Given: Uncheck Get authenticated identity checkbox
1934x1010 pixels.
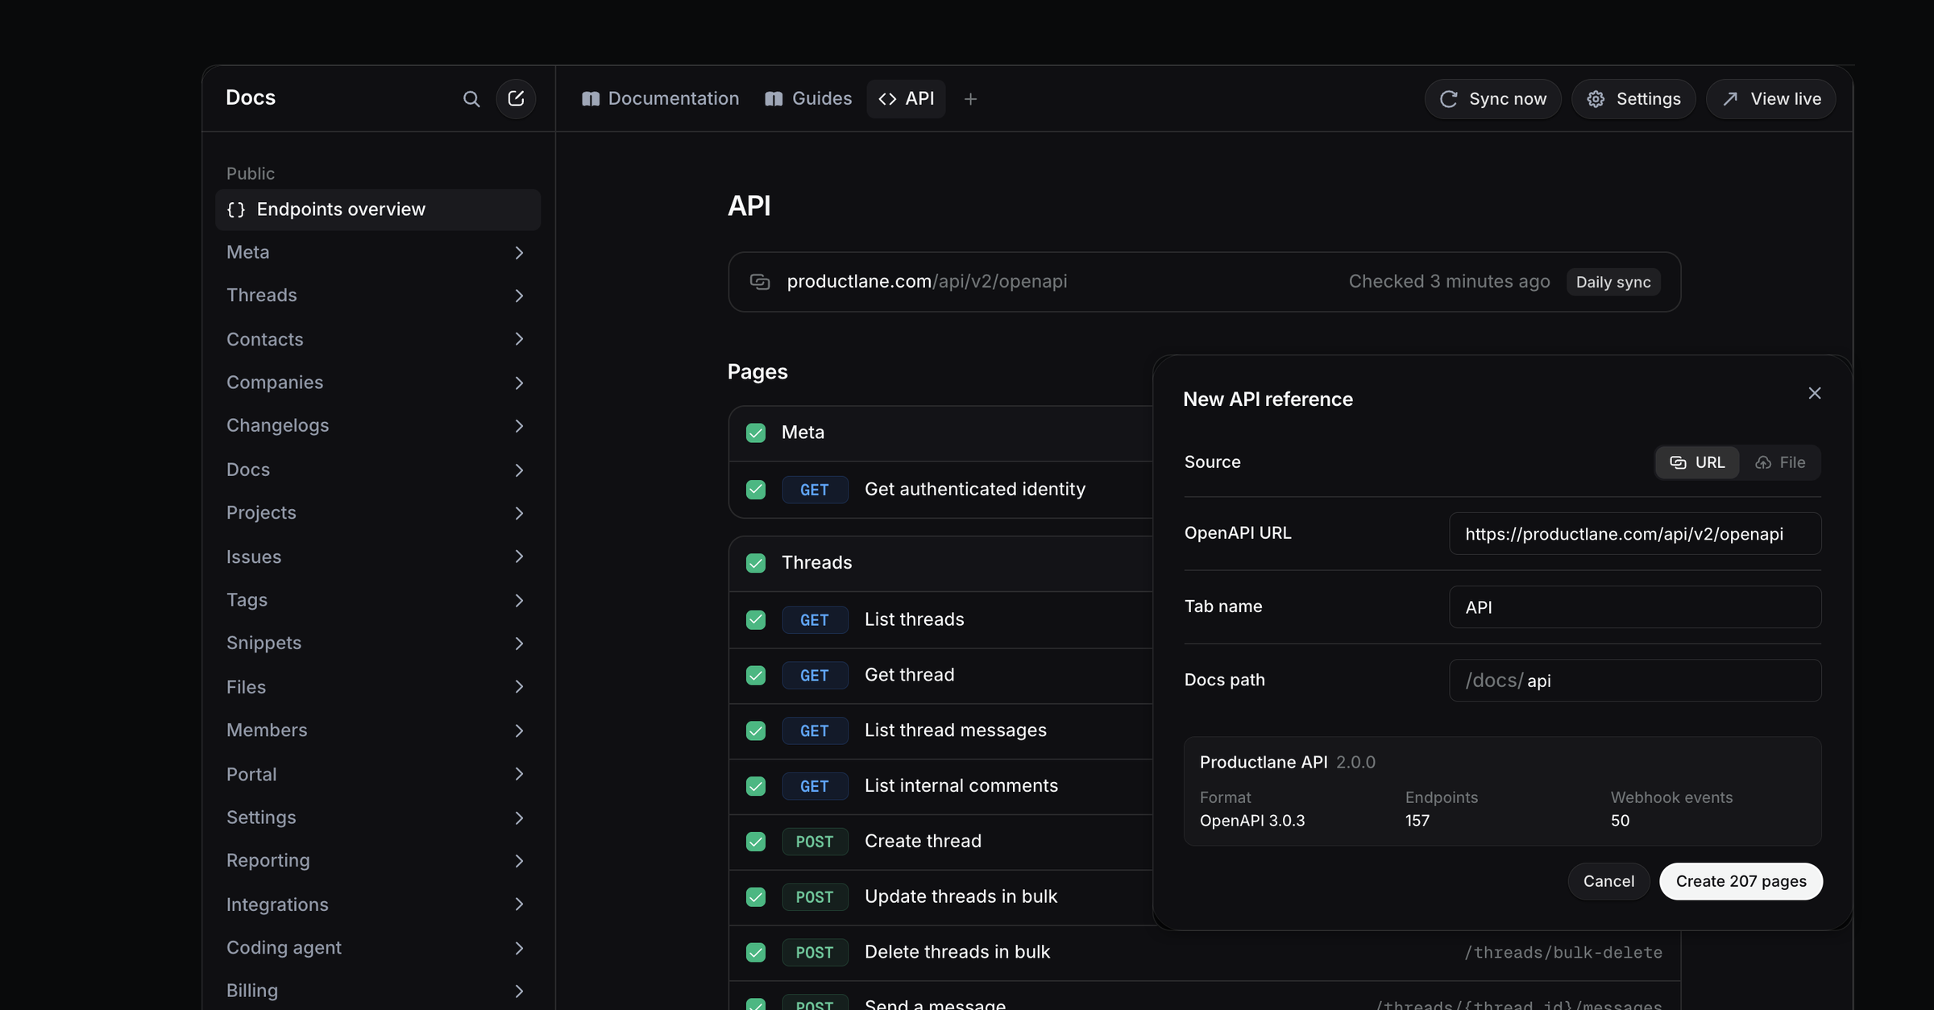Looking at the screenshot, I should click(756, 490).
